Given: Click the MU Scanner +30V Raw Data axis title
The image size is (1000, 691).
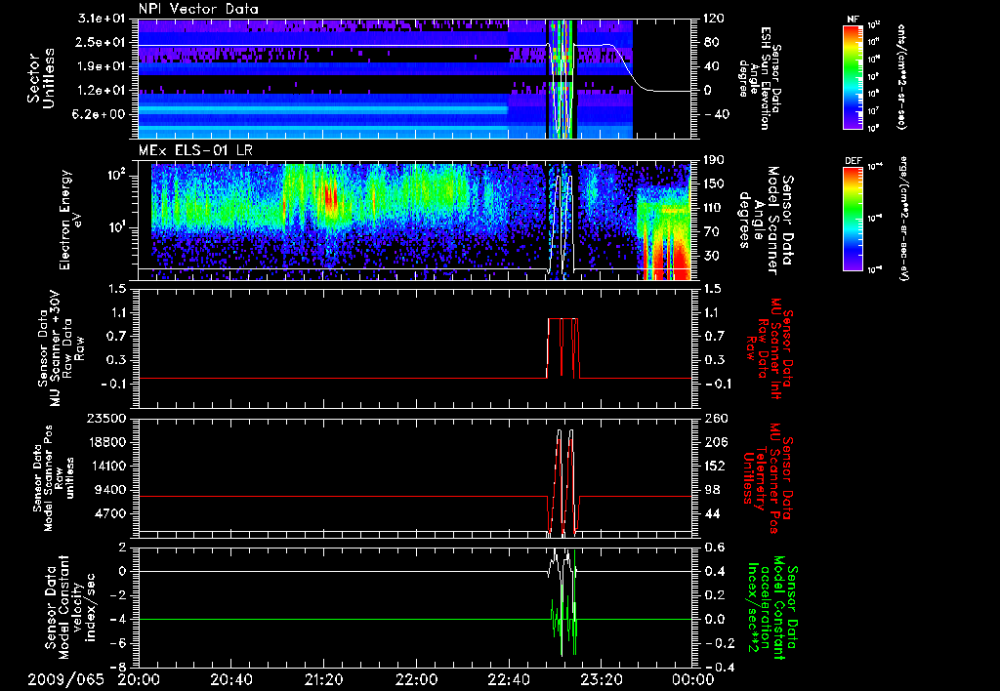Looking at the screenshot, I should [60, 347].
